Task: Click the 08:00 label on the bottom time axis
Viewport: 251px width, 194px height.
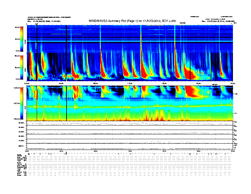Action: 96,151
